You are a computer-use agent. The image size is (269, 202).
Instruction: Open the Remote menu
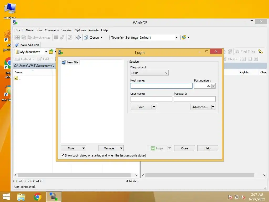[x=94, y=30]
